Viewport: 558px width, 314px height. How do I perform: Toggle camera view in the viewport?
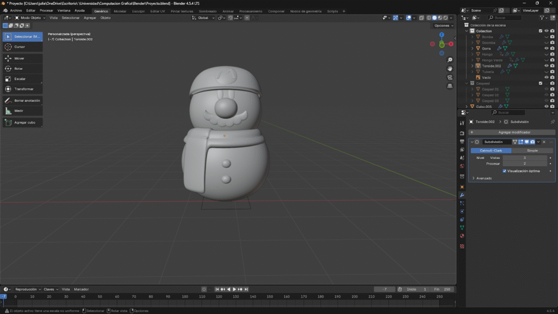[x=450, y=77]
